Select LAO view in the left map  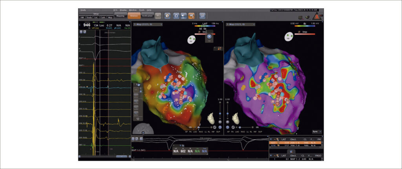click(196, 132)
